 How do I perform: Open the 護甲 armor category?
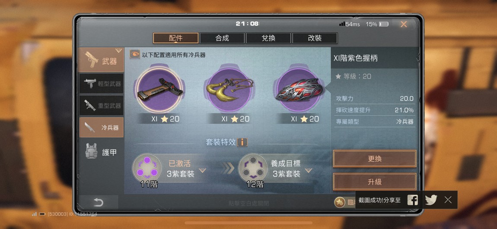click(101, 152)
